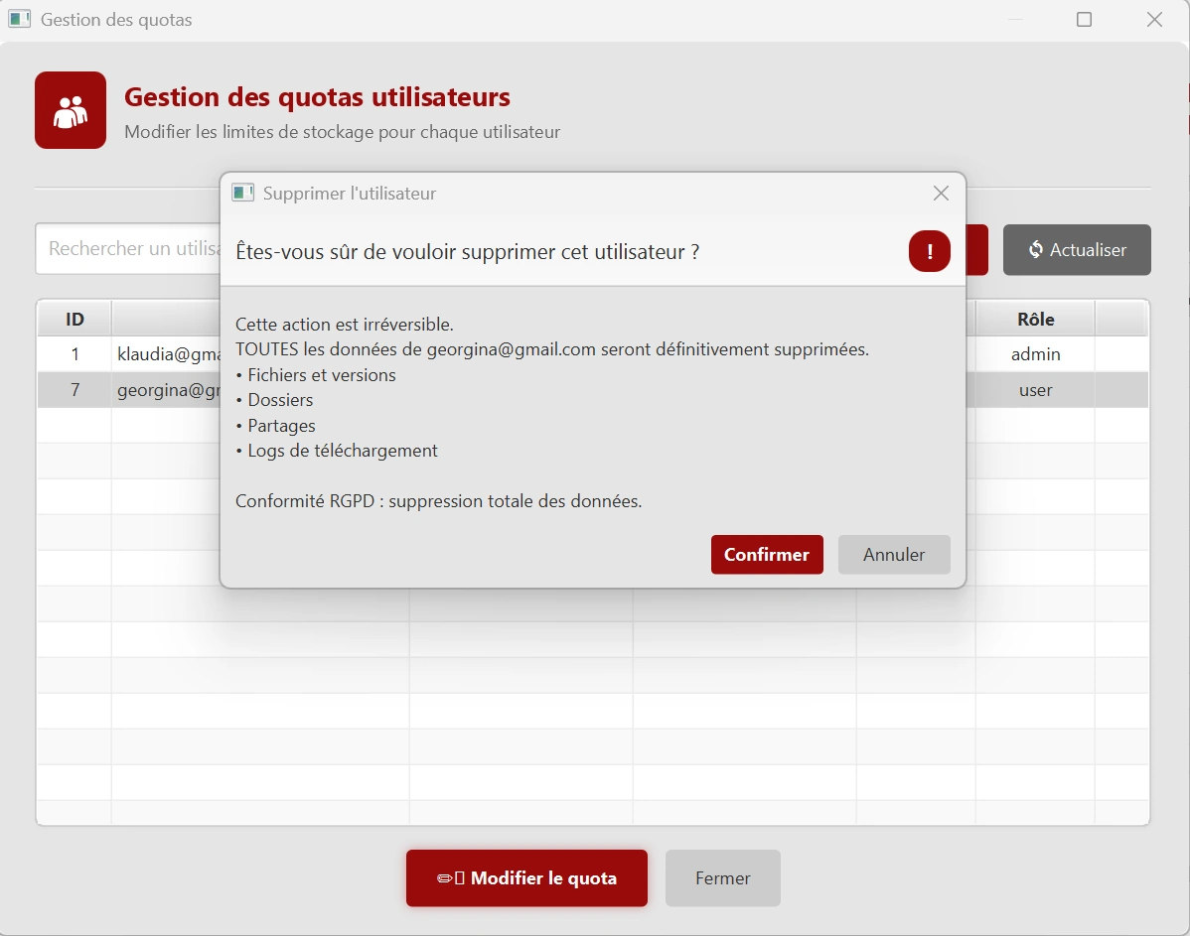Click the ID column header
Image resolution: width=1190 pixels, height=936 pixels.
(x=74, y=319)
